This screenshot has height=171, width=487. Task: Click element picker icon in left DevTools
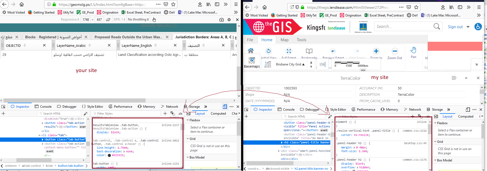tap(3, 107)
